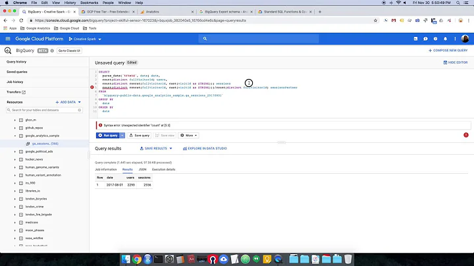Open notifications bell icon
Screen dimensions: 474x266
tap(445, 39)
